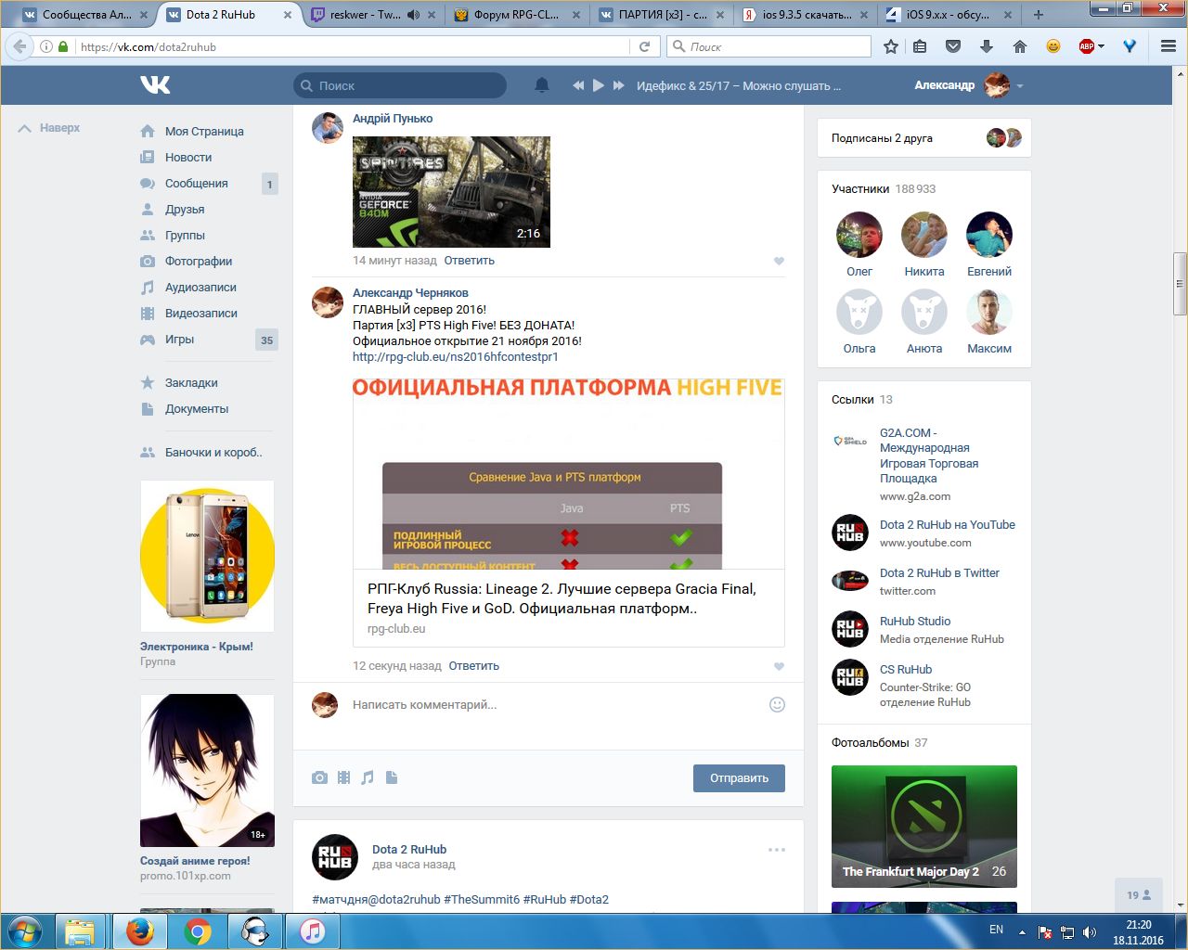
Task: Go to Firefox home page icon
Action: (x=1020, y=46)
